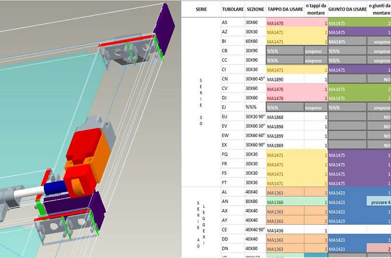The width and height of the screenshot is (391, 258).
Task: Select the 'n giunti da montare' header
Action: click(379, 9)
